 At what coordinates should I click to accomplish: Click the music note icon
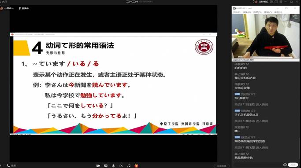[x=129, y=166]
